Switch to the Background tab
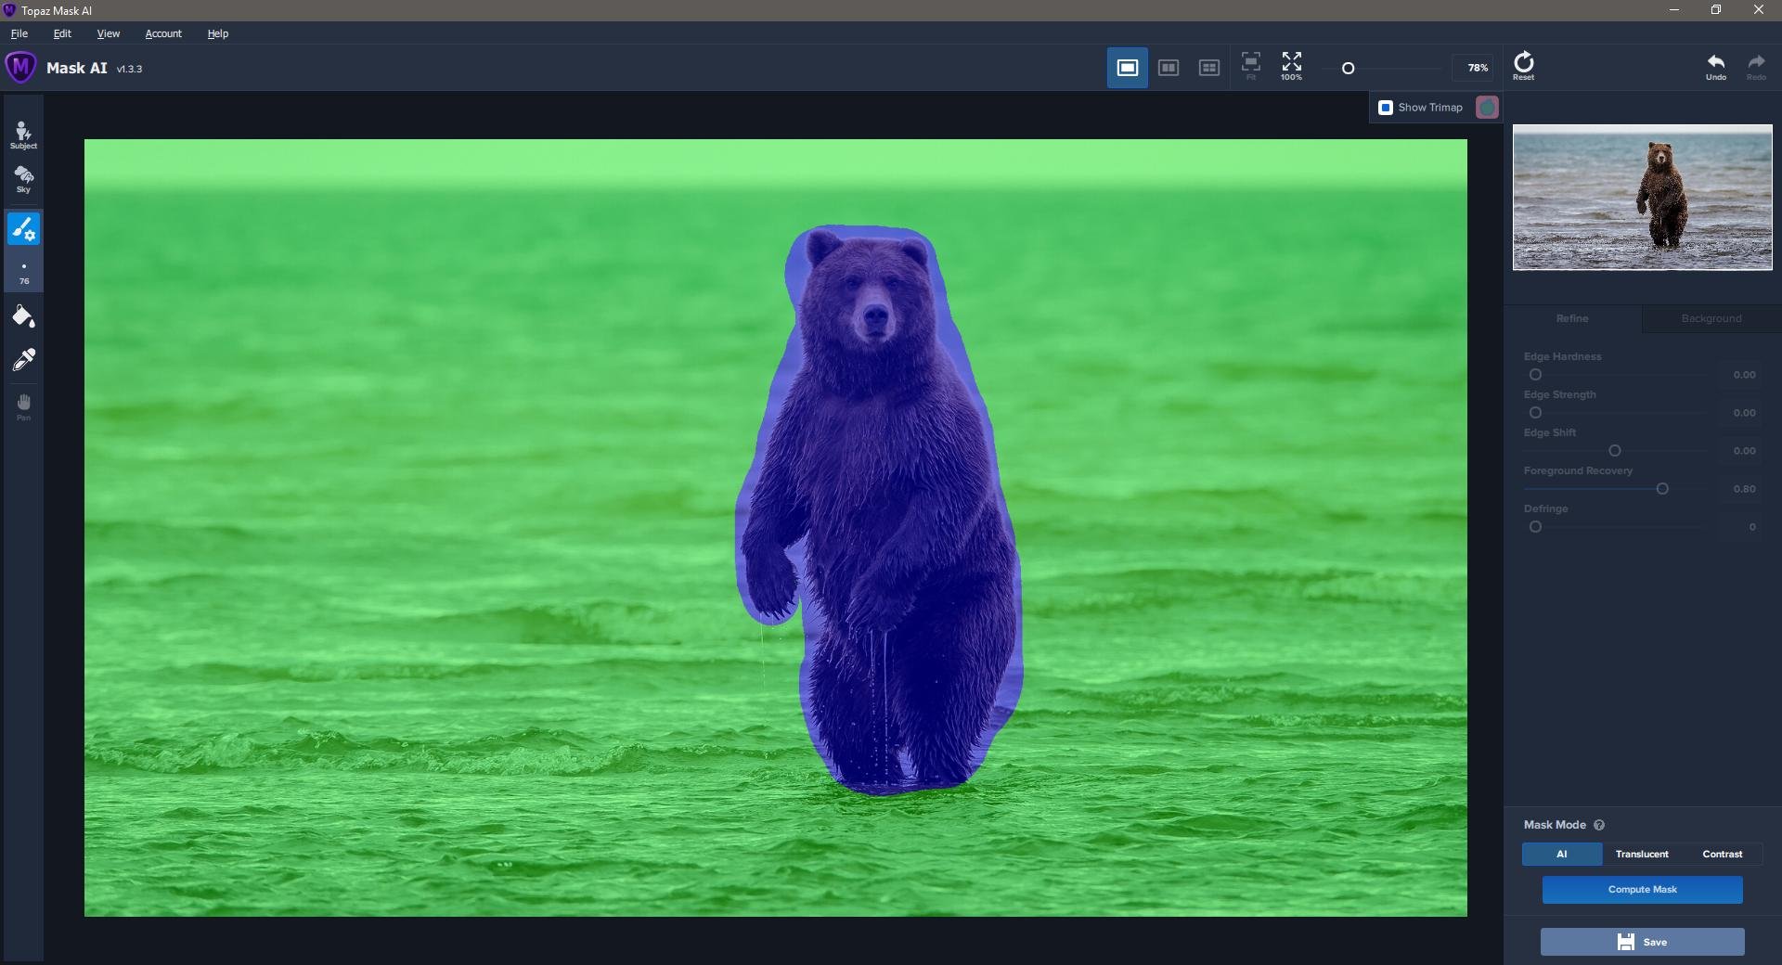Screen dimensions: 1782x965 tap(1711, 318)
